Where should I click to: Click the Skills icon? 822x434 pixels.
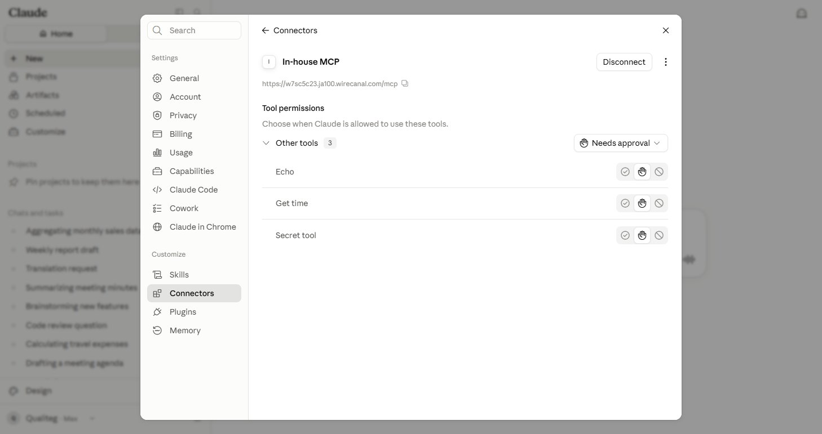click(x=157, y=275)
